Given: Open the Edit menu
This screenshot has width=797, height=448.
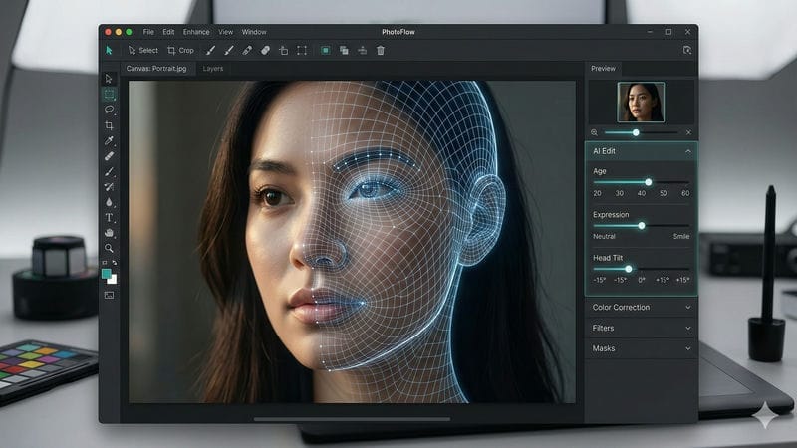Looking at the screenshot, I should click(x=168, y=32).
